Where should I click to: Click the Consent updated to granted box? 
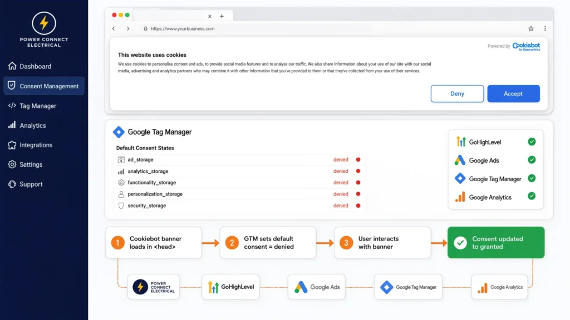[x=496, y=243]
